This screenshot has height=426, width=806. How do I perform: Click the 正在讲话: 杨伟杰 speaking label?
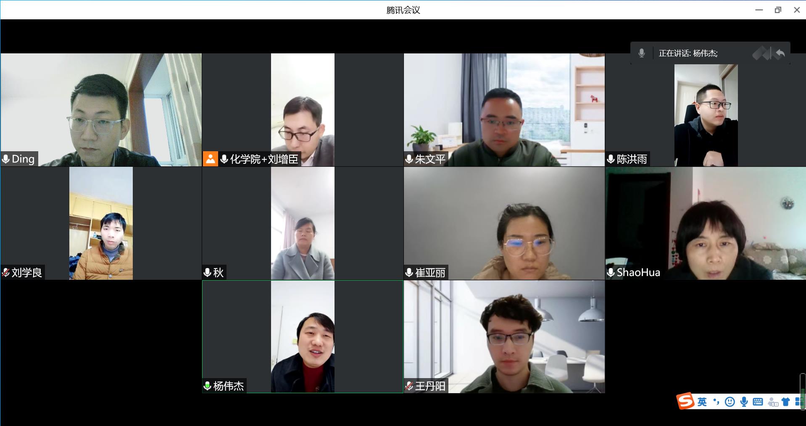(x=688, y=53)
